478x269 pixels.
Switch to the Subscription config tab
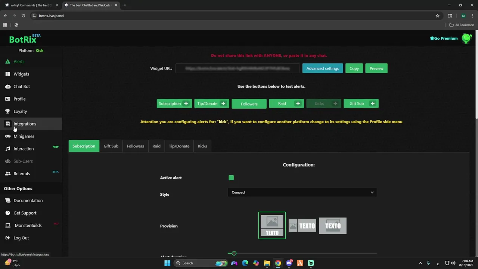(x=84, y=146)
